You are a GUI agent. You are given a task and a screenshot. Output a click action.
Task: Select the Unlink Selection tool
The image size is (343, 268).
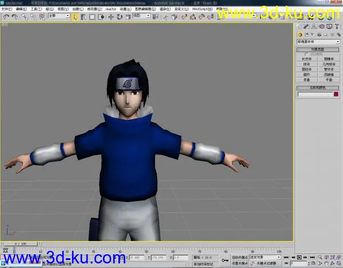point(33,17)
